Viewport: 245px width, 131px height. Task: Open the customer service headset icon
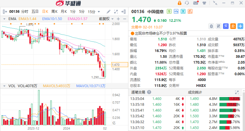[187, 3]
